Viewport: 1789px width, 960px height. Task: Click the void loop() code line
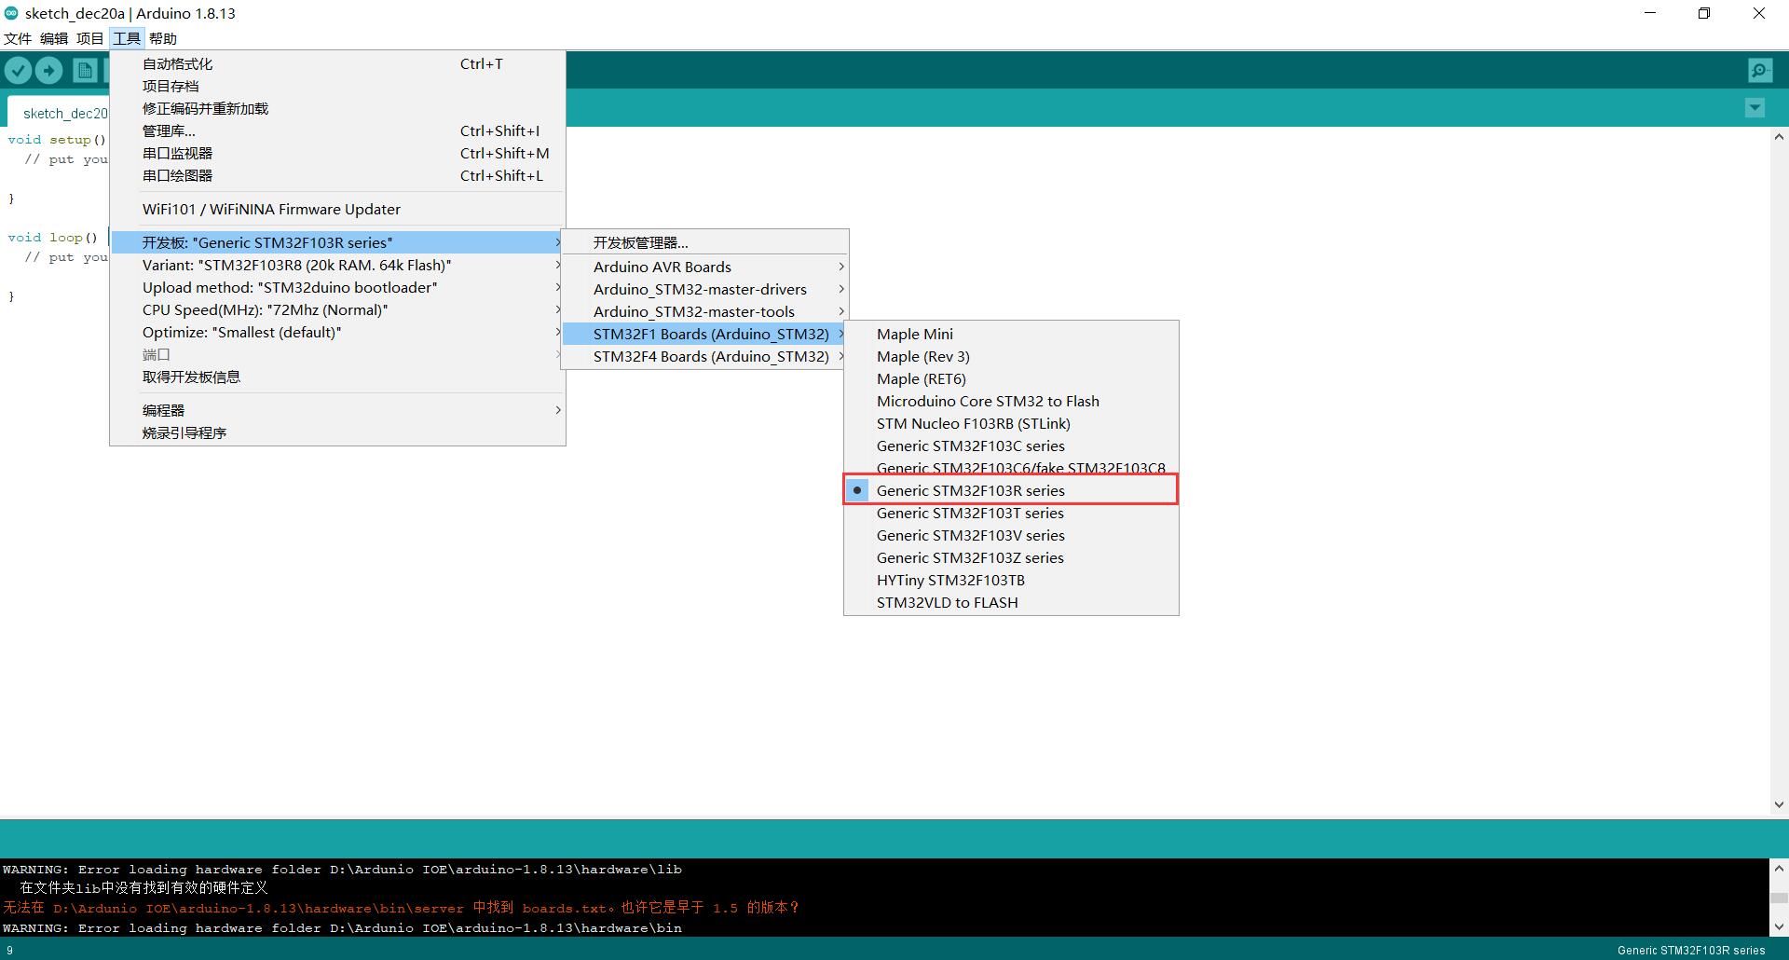(53, 237)
